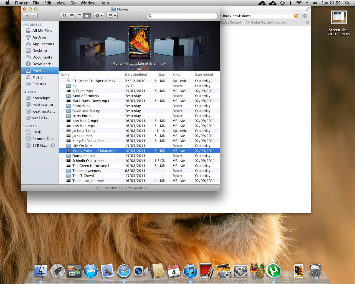
Task: Show more Safari bookmarks with chevron
Action: click(308, 22)
